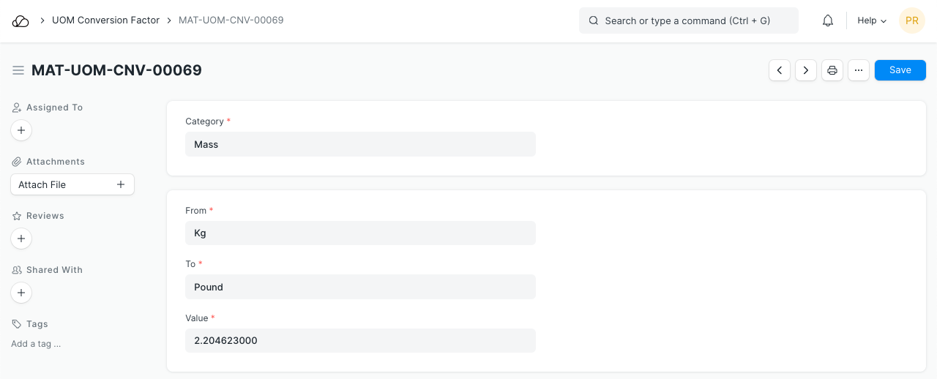Add a review using plus button
The image size is (937, 379).
(21, 239)
